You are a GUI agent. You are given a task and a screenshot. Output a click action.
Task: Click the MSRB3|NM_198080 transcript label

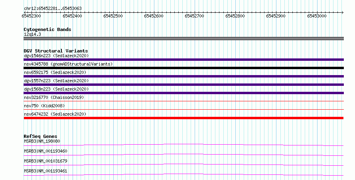pos(42,141)
